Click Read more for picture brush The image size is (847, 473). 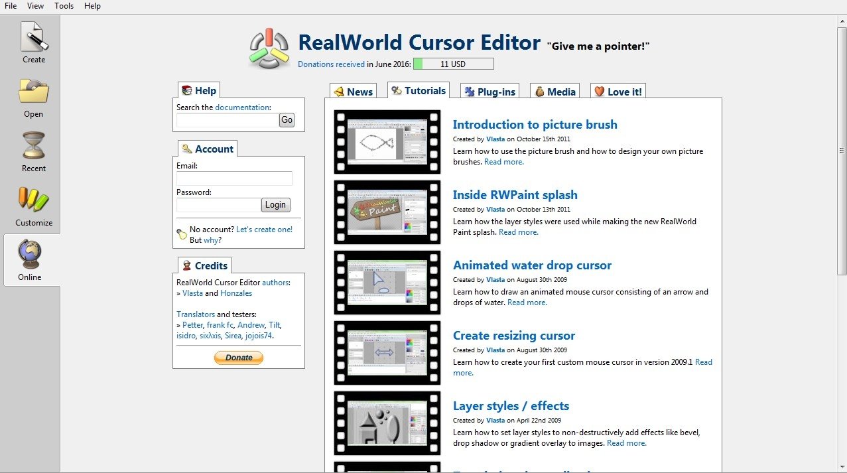(x=504, y=162)
